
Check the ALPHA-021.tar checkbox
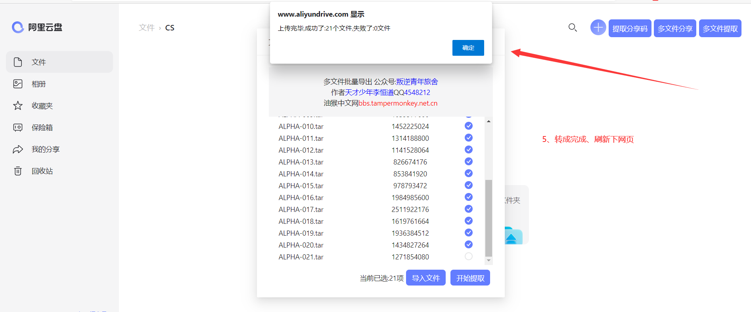click(x=468, y=256)
